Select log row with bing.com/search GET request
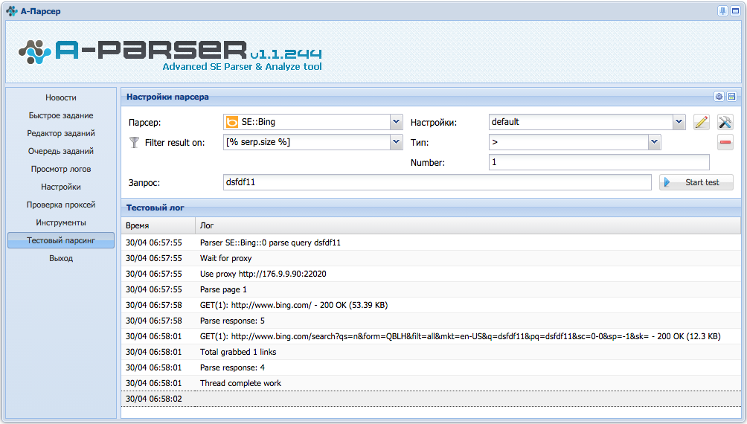 [431, 336]
